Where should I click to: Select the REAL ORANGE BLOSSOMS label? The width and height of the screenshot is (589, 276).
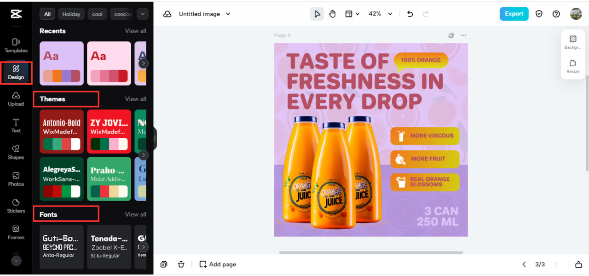tap(425, 182)
